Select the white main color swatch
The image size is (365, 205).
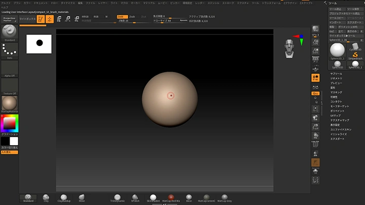click(14, 141)
